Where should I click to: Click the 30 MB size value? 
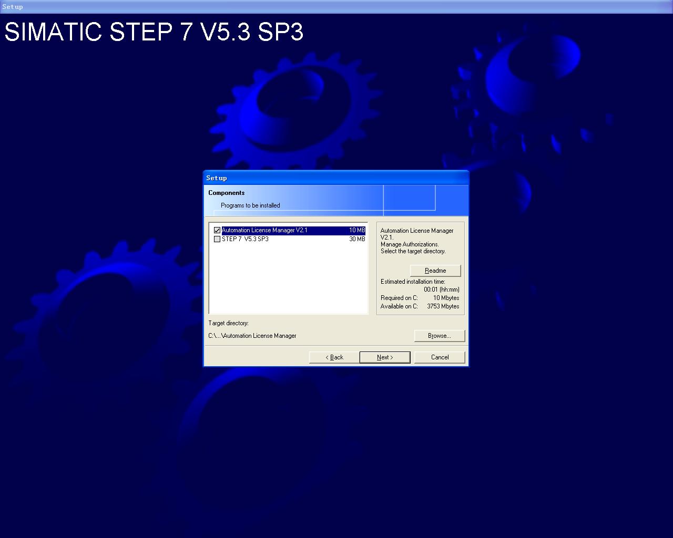357,239
